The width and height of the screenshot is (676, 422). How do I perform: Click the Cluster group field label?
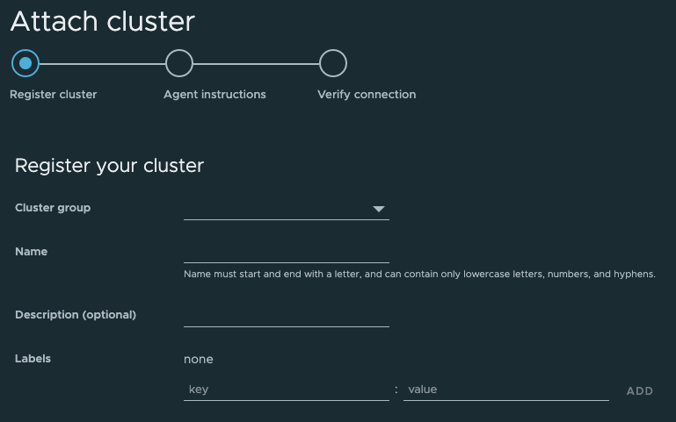coord(53,208)
